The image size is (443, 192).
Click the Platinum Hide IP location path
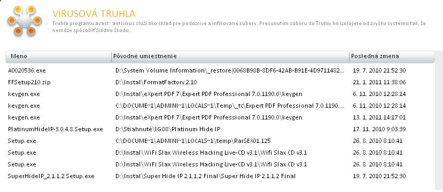pyautogui.click(x=168, y=129)
